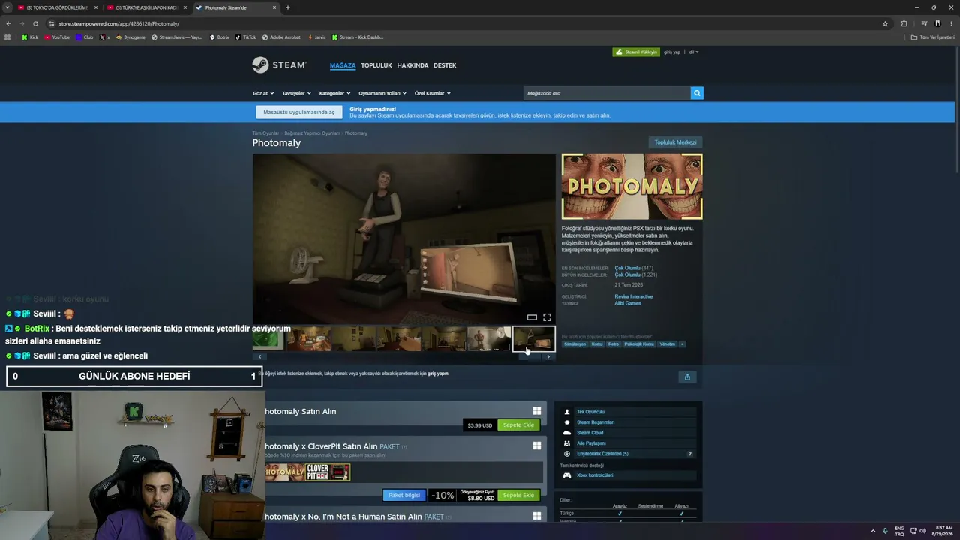This screenshot has width=960, height=540.
Task: Open the MAĞAZA menu item
Action: tap(343, 65)
